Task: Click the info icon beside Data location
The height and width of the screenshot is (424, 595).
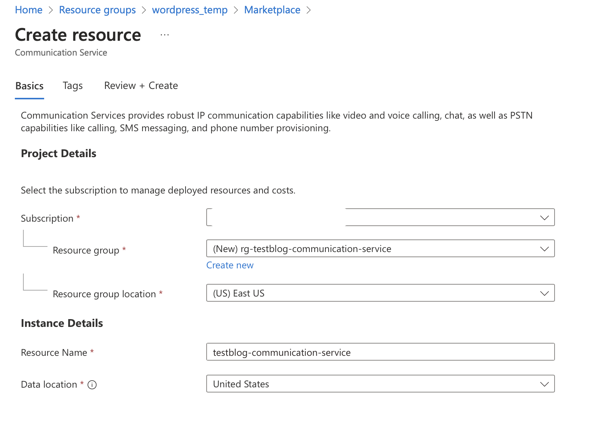Action: [91, 385]
